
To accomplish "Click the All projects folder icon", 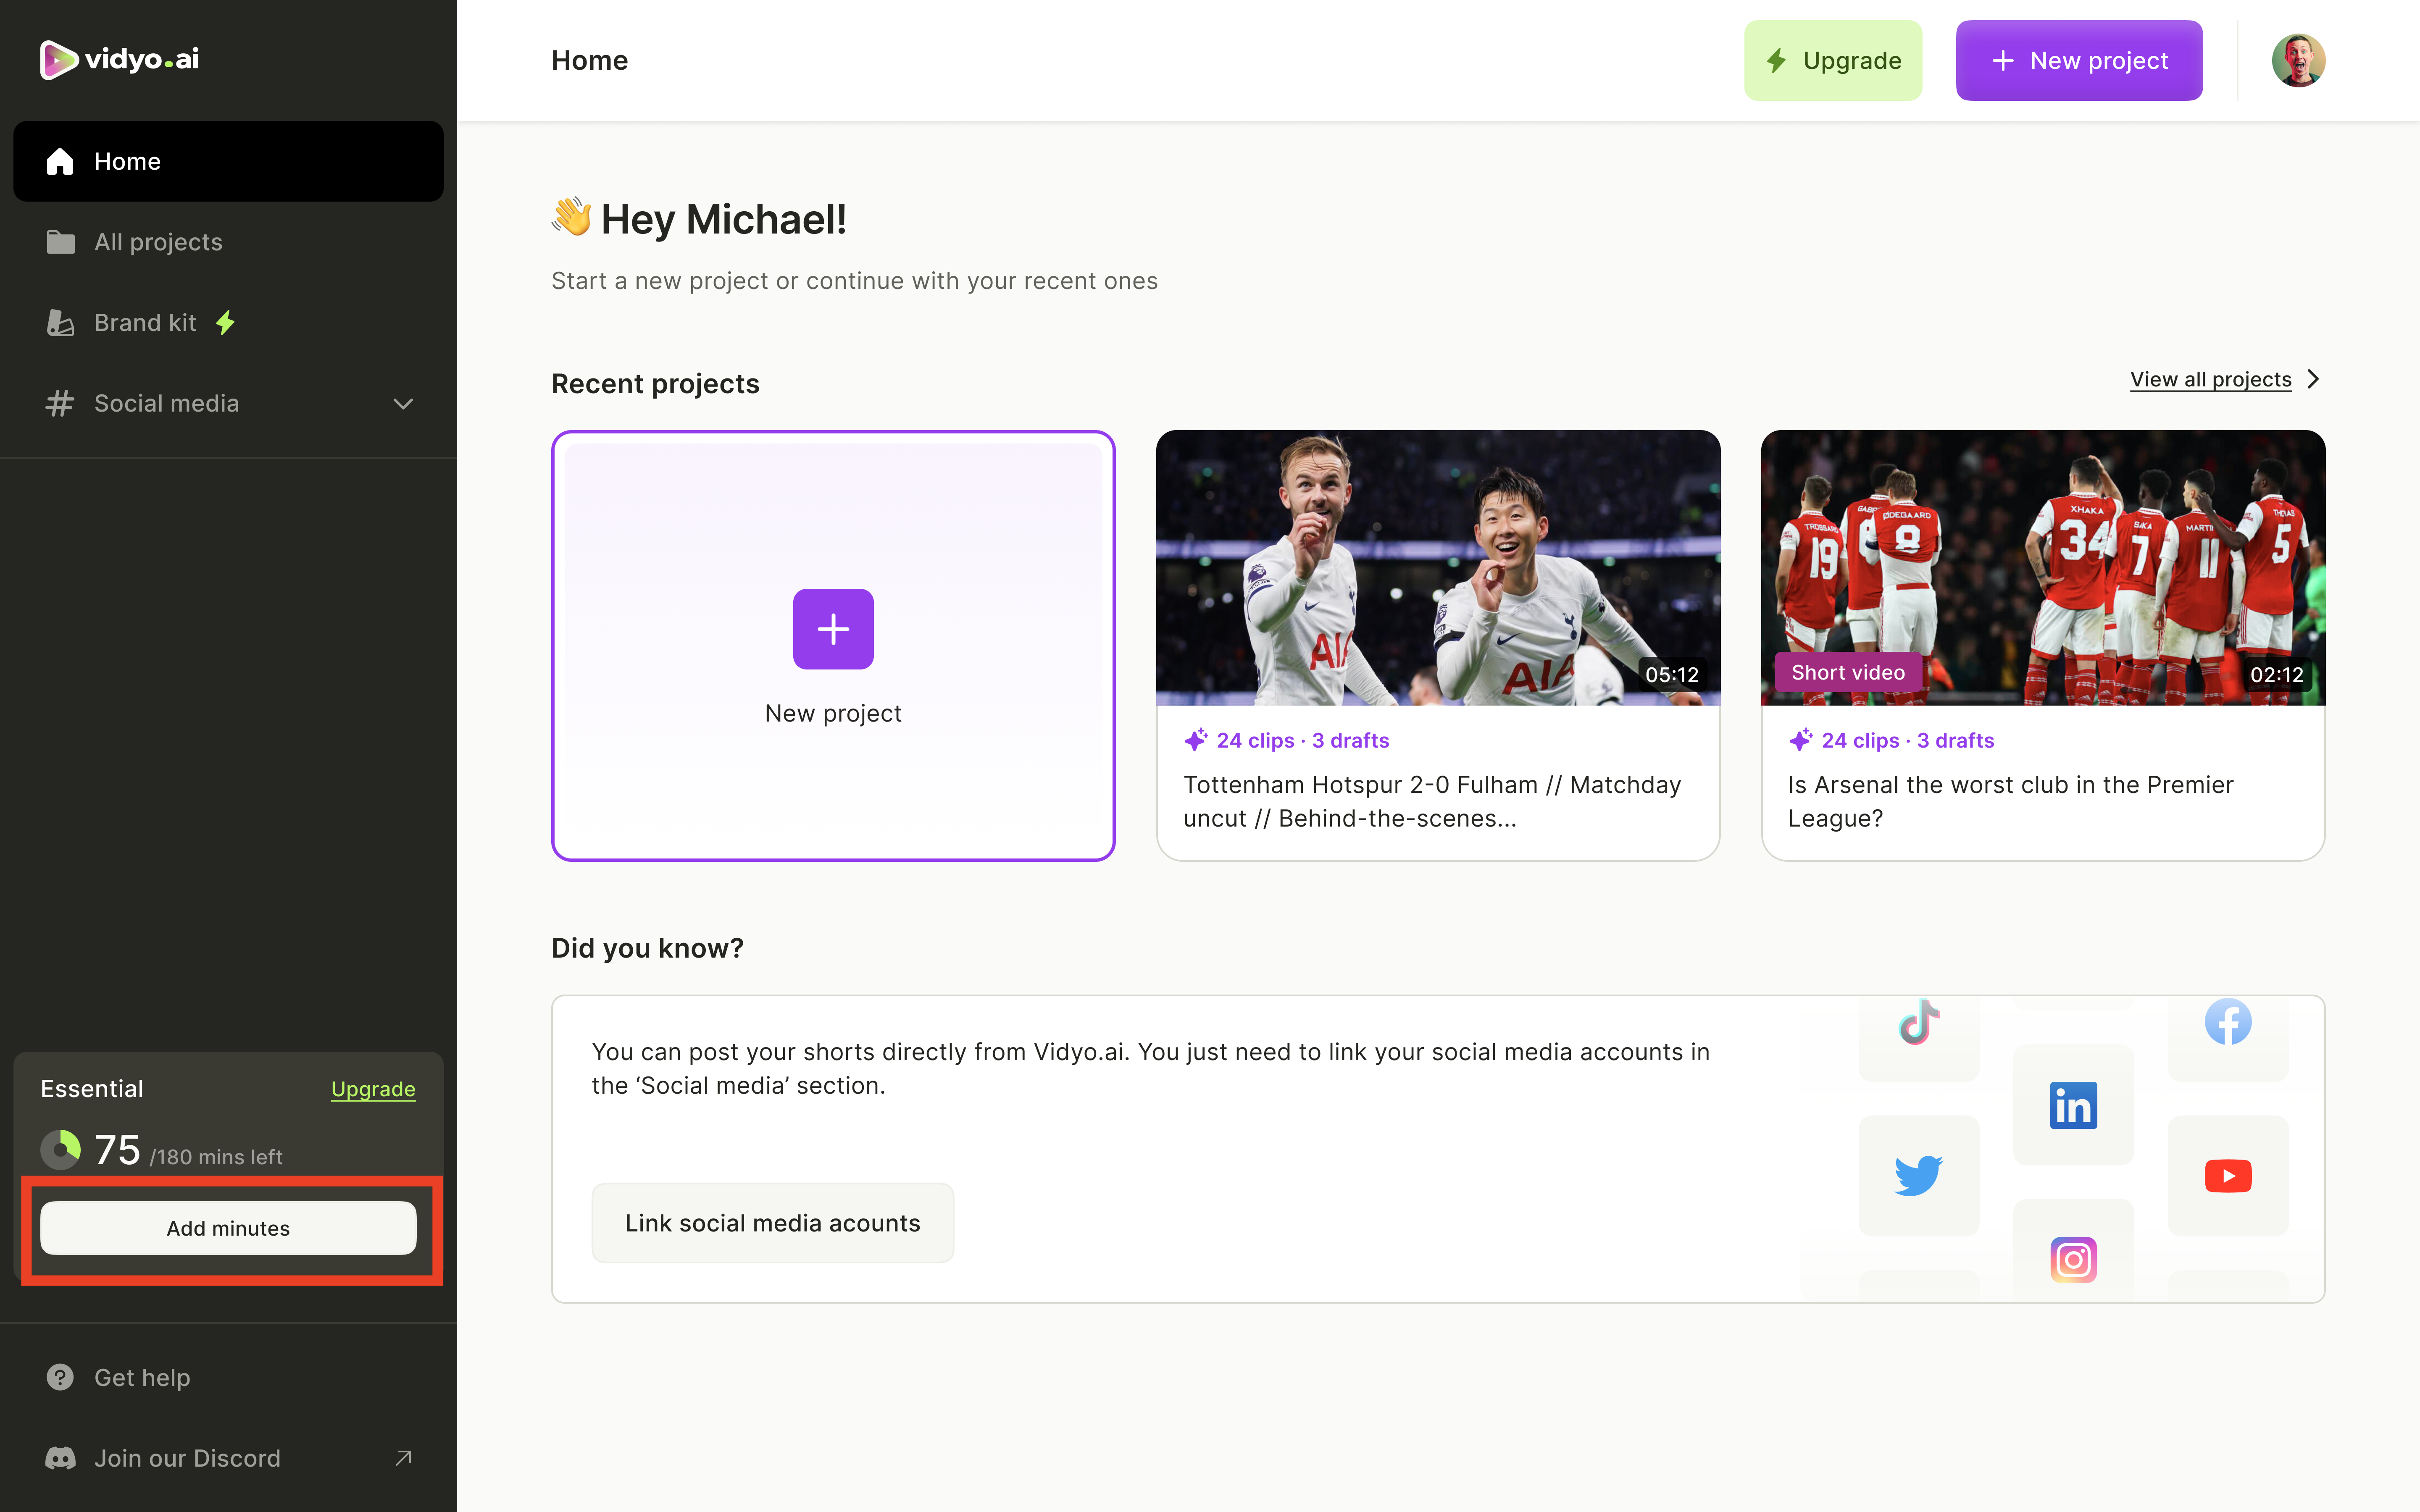I will [x=60, y=242].
